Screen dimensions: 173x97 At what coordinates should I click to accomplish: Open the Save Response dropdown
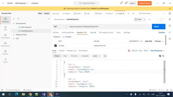click(158, 51)
